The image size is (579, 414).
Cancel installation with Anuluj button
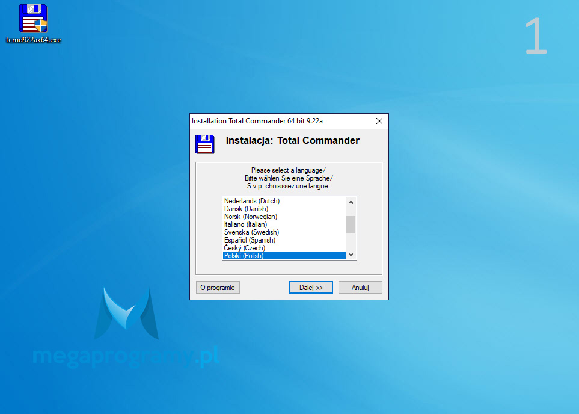coord(360,288)
